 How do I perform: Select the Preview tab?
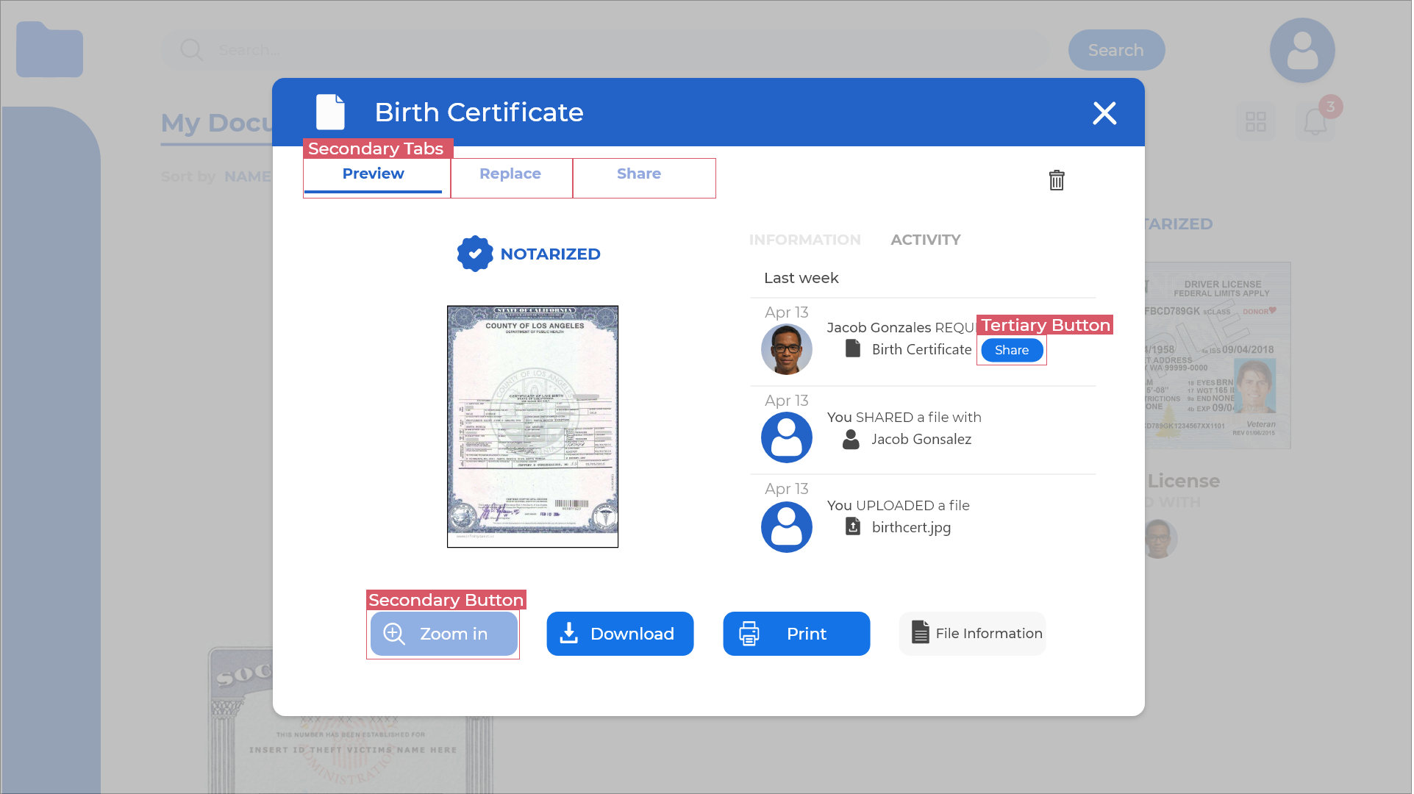tap(374, 174)
